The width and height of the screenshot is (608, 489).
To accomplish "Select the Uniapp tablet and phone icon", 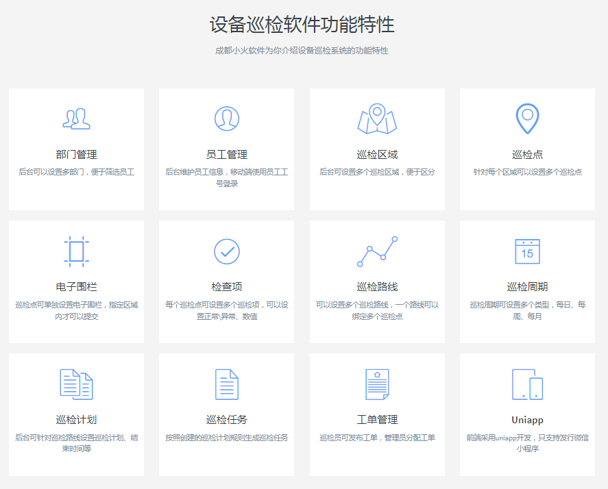I will 527,384.
